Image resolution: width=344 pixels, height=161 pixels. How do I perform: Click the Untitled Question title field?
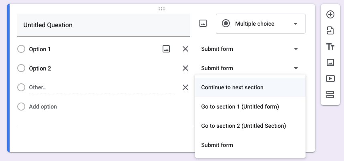coord(103,25)
